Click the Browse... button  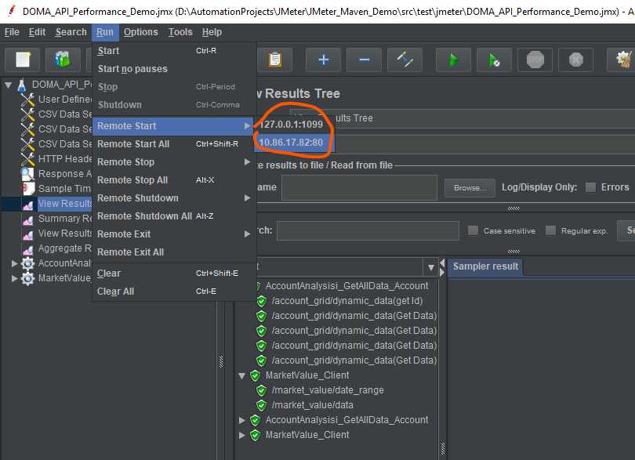(470, 188)
